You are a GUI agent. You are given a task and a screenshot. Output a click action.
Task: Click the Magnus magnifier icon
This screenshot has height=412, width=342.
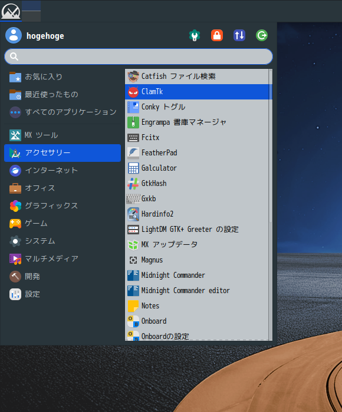click(133, 260)
